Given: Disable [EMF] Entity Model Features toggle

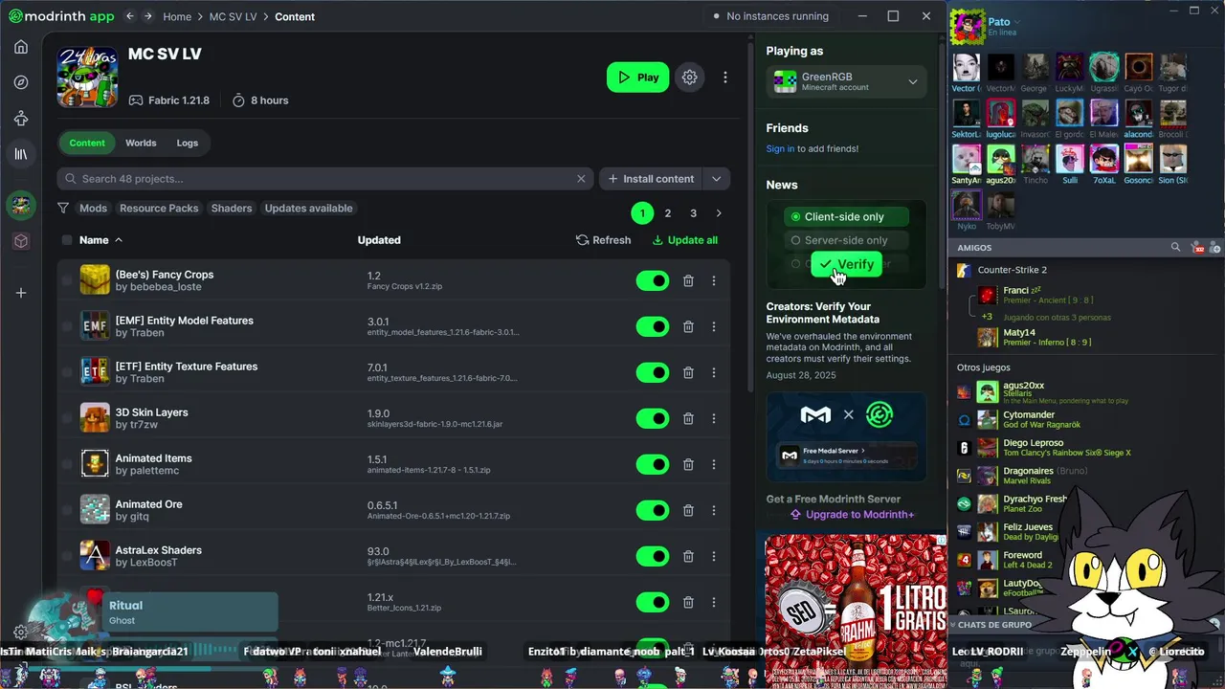Looking at the screenshot, I should tap(653, 326).
